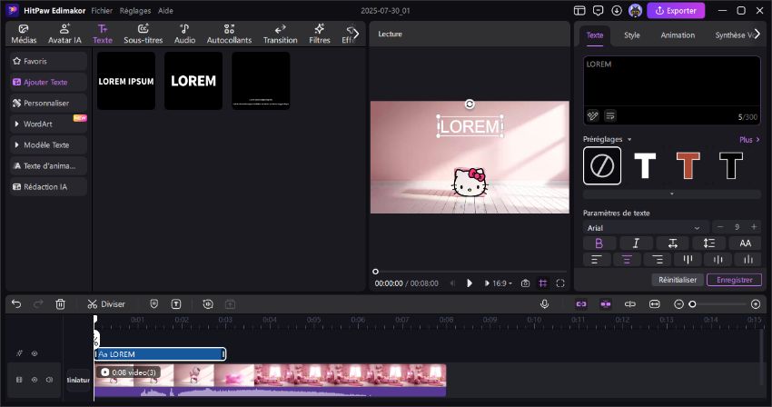Open the Transition panel

coord(280,34)
